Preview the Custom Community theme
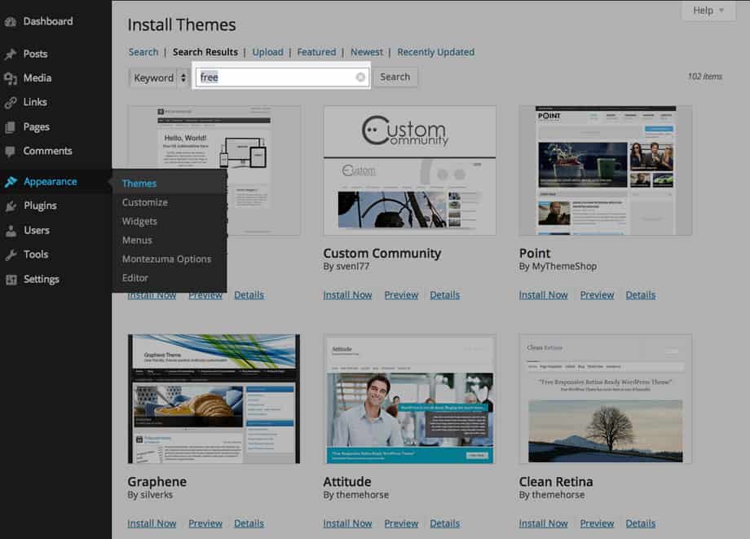750x539 pixels. 401,295
